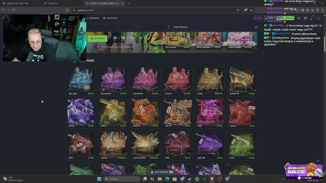The width and height of the screenshot is (326, 183).
Task: Open the Knife case priced $160.00
Action: (x=210, y=82)
